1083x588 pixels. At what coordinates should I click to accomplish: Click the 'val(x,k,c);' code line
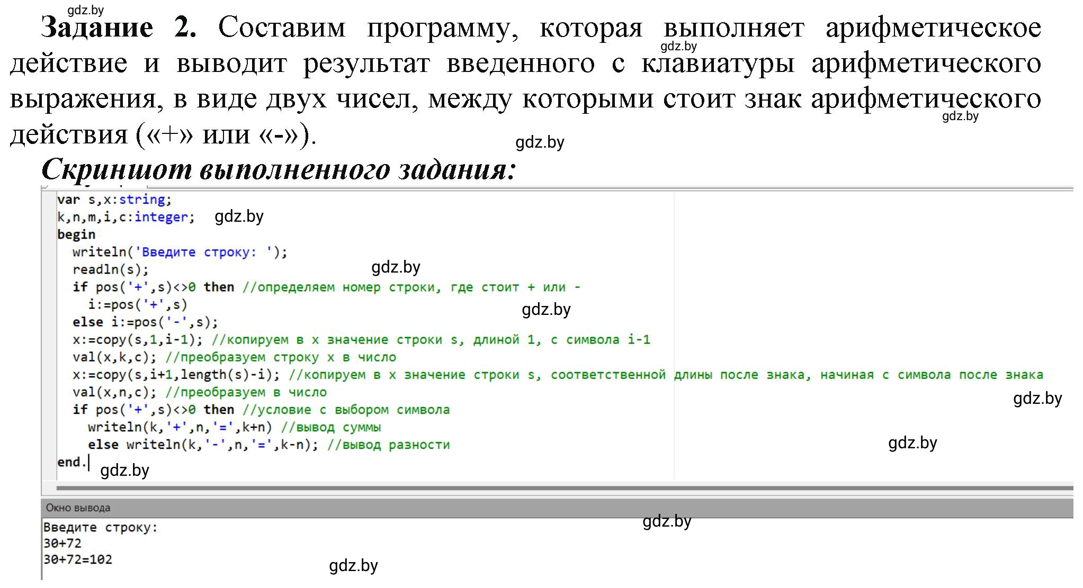tap(114, 357)
